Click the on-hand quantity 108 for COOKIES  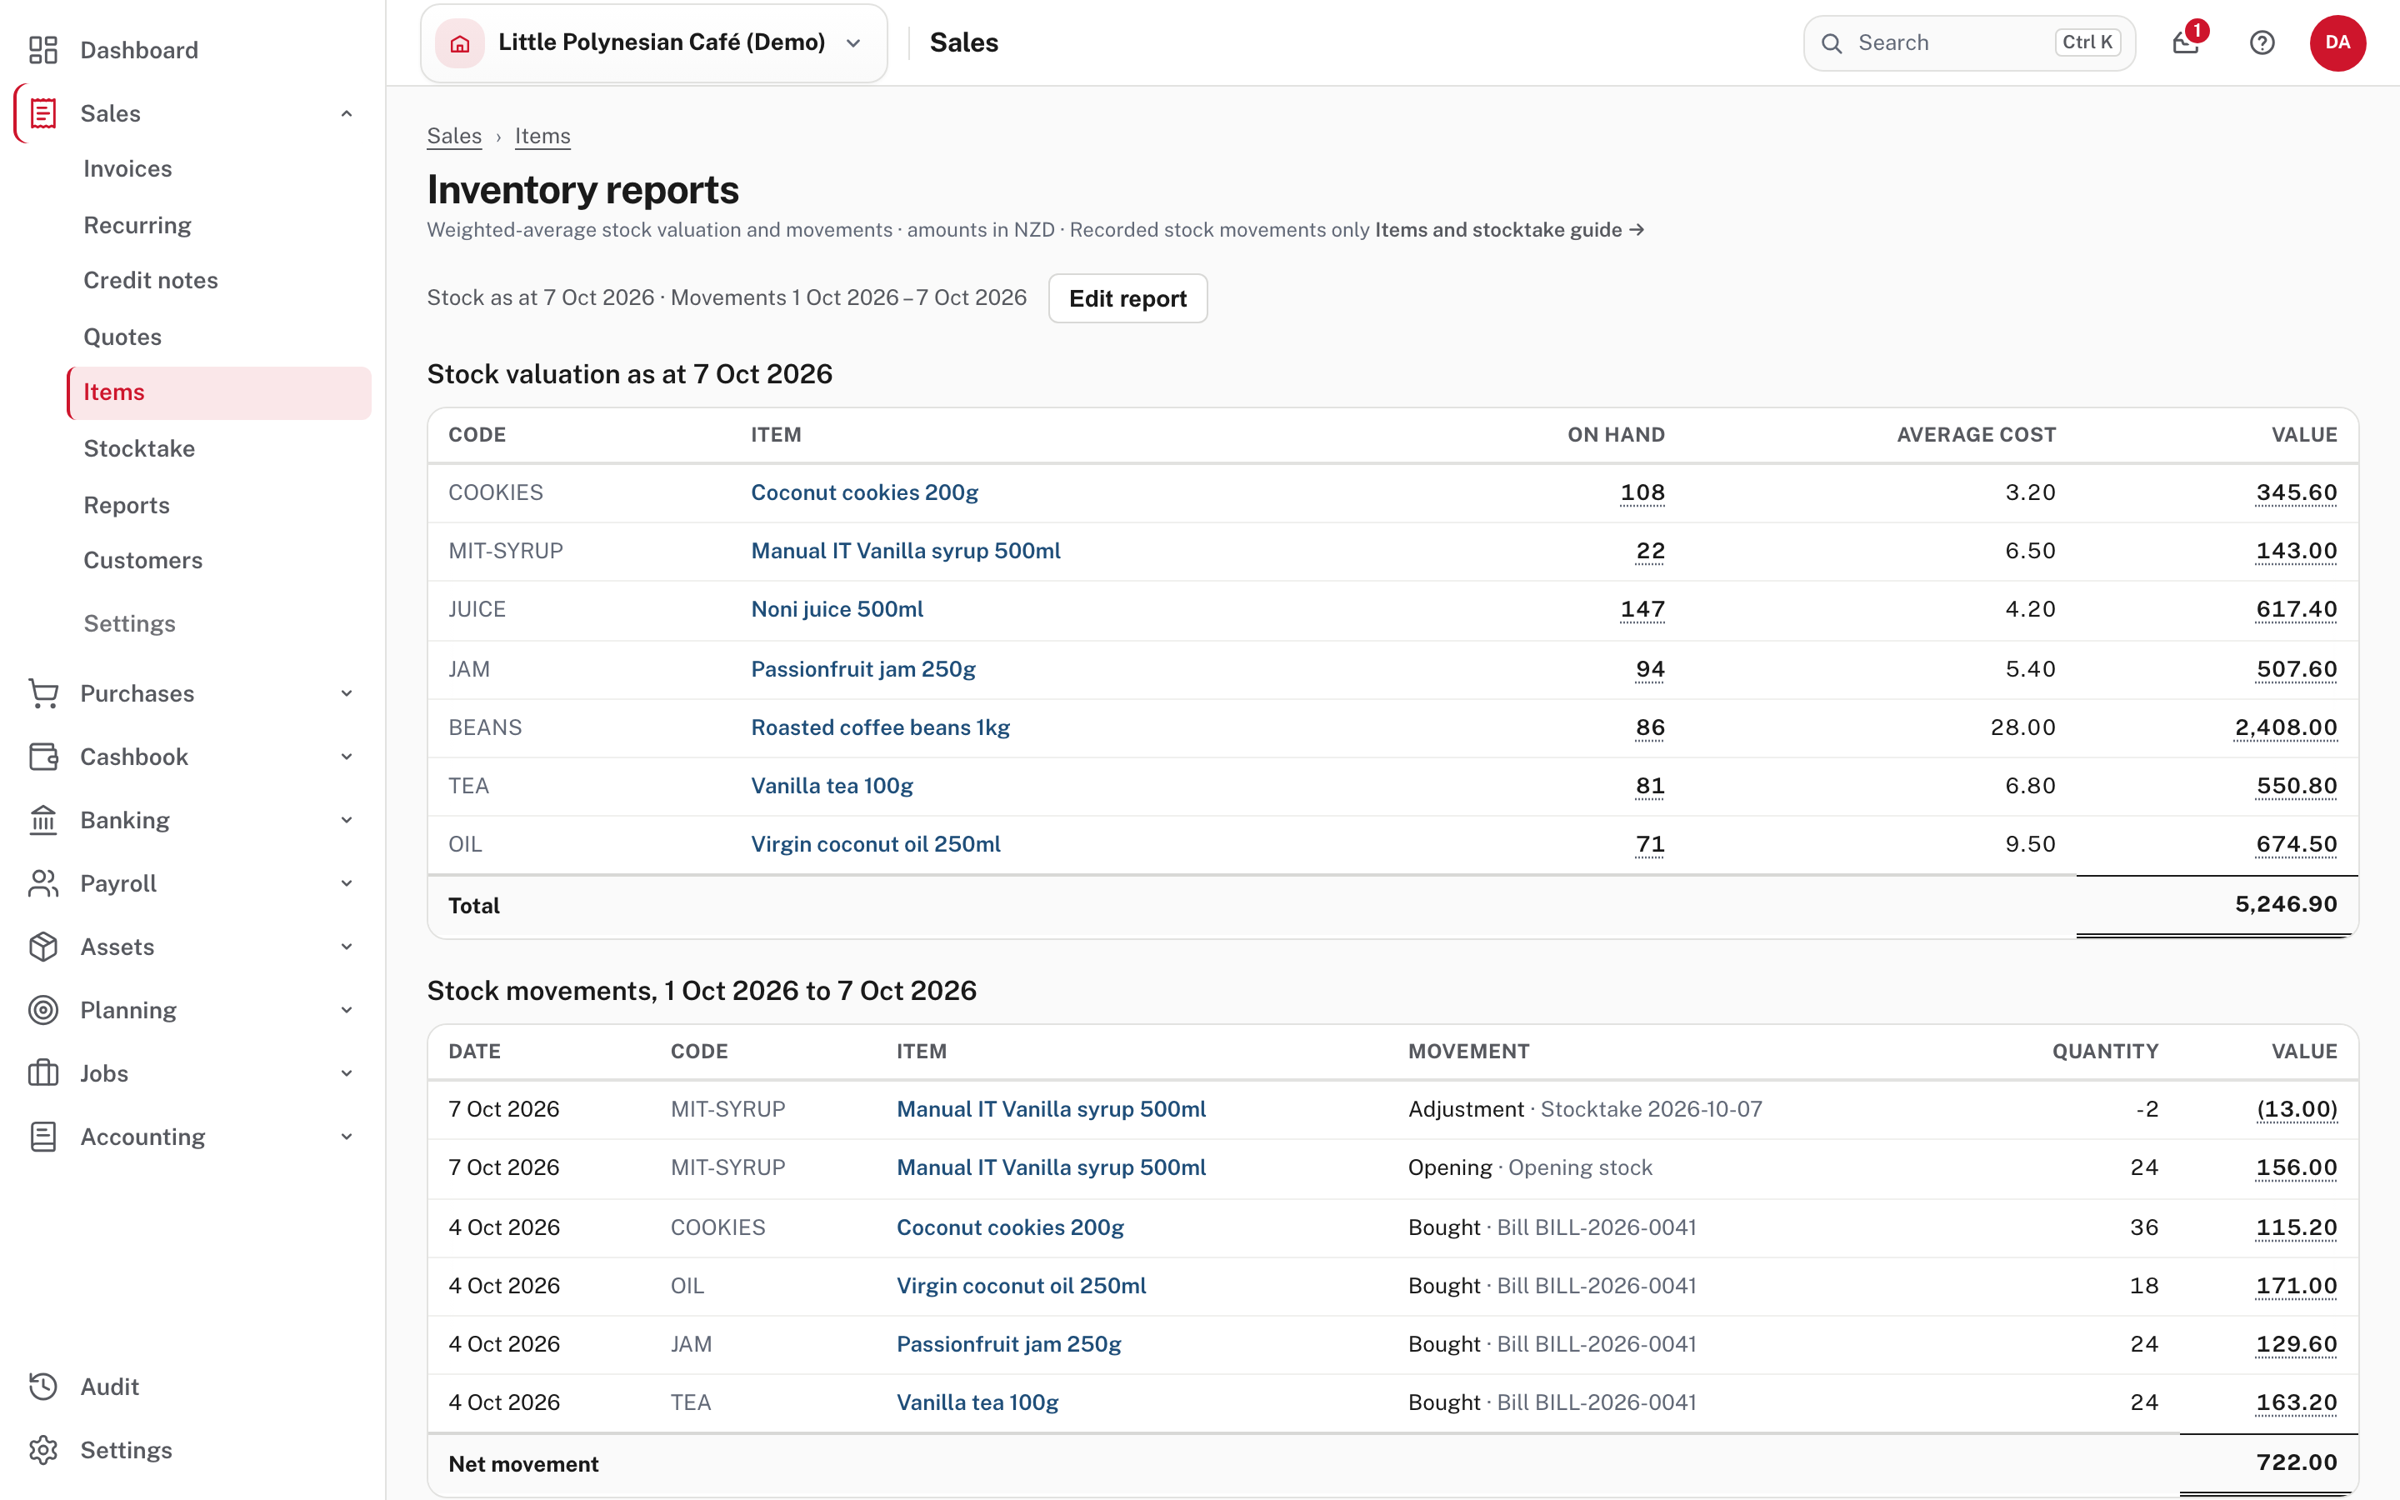1642,492
